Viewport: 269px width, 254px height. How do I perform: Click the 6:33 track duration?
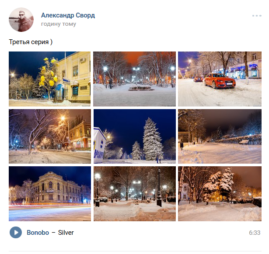point(255,233)
